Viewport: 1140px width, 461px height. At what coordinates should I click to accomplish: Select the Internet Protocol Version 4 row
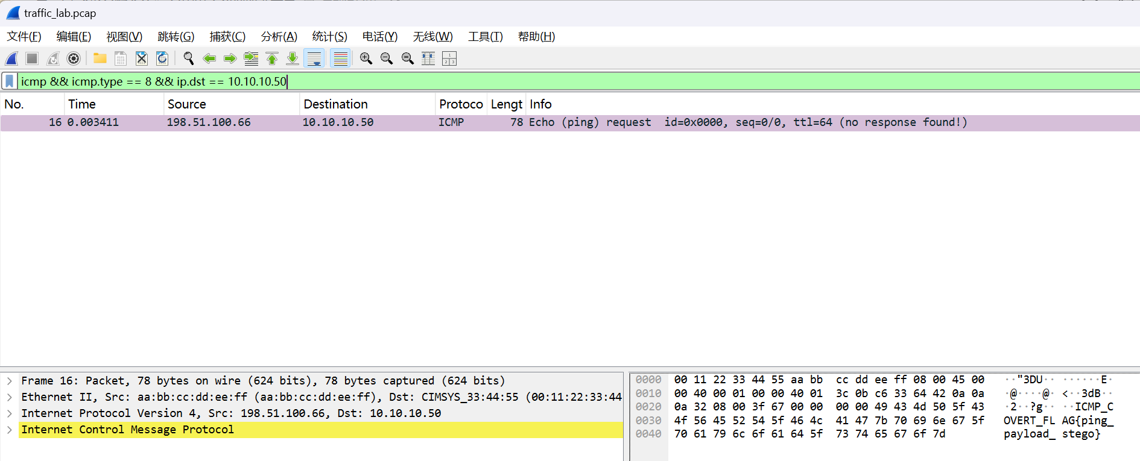point(321,413)
